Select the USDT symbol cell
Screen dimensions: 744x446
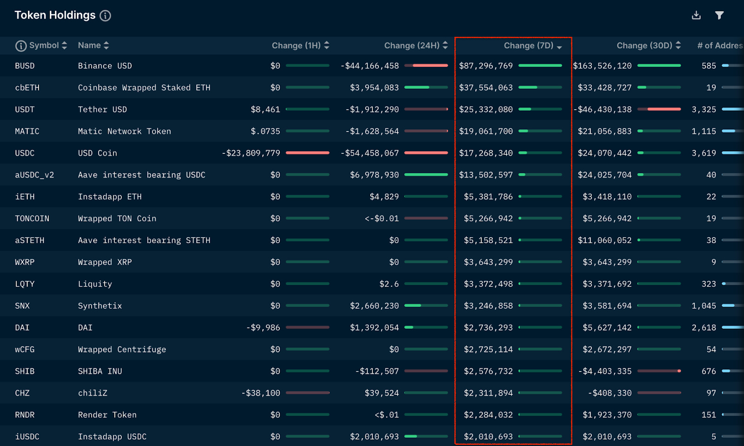(25, 109)
